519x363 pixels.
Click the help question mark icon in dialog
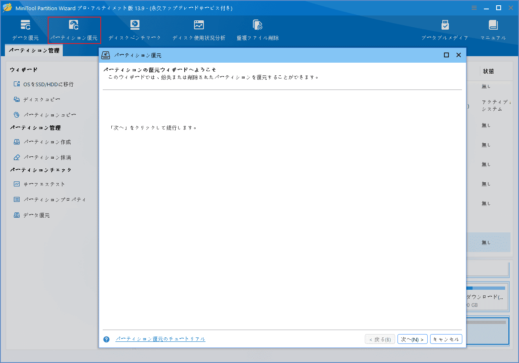106,339
